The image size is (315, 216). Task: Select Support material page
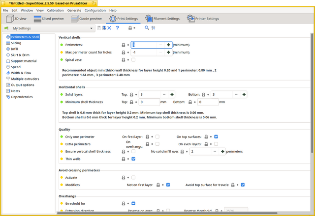(x=24, y=61)
